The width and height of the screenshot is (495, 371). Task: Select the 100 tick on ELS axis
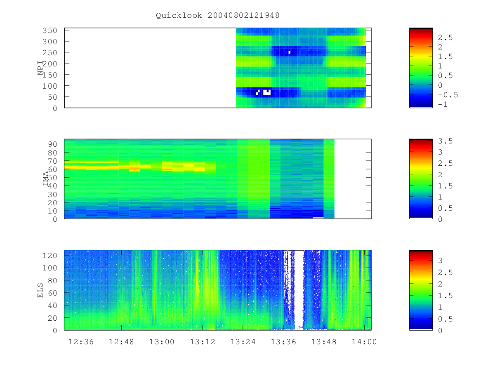51,268
